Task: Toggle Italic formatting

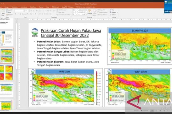Action: coord(18,14)
